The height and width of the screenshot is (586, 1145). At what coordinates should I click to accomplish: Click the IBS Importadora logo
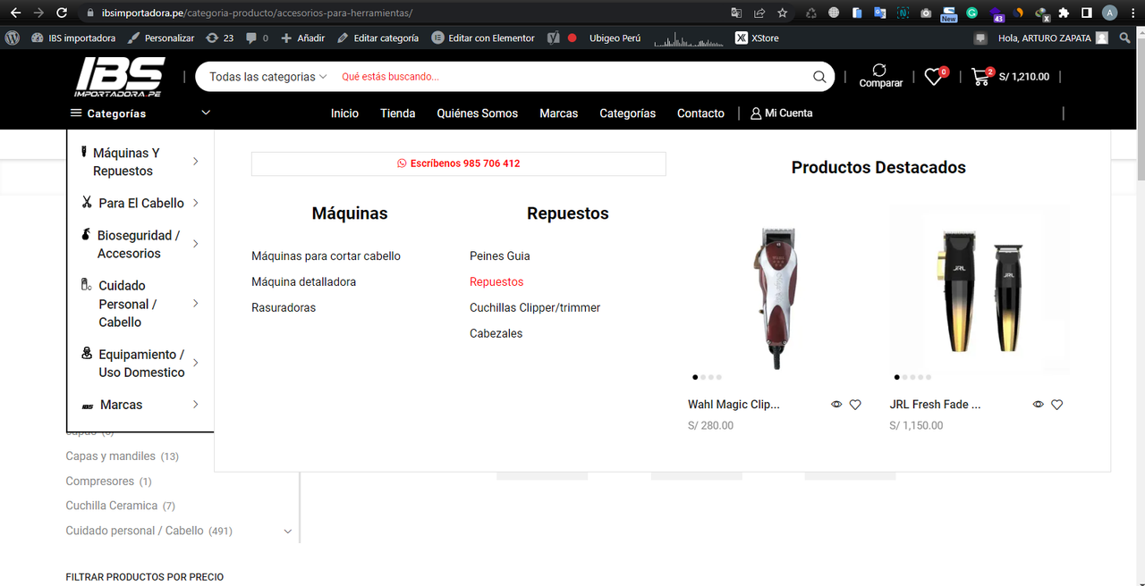120,77
